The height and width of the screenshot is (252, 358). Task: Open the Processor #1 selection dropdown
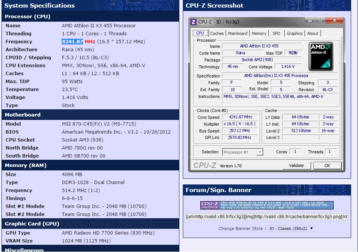coord(243,152)
